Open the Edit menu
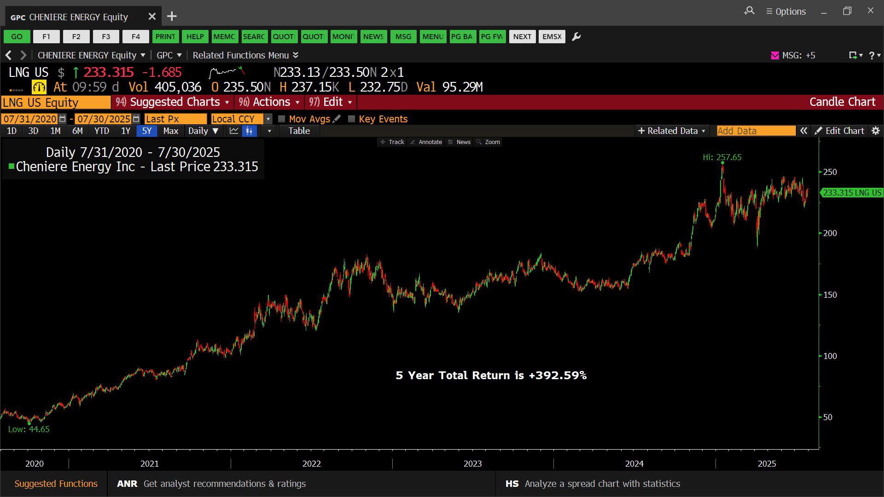 [x=331, y=102]
